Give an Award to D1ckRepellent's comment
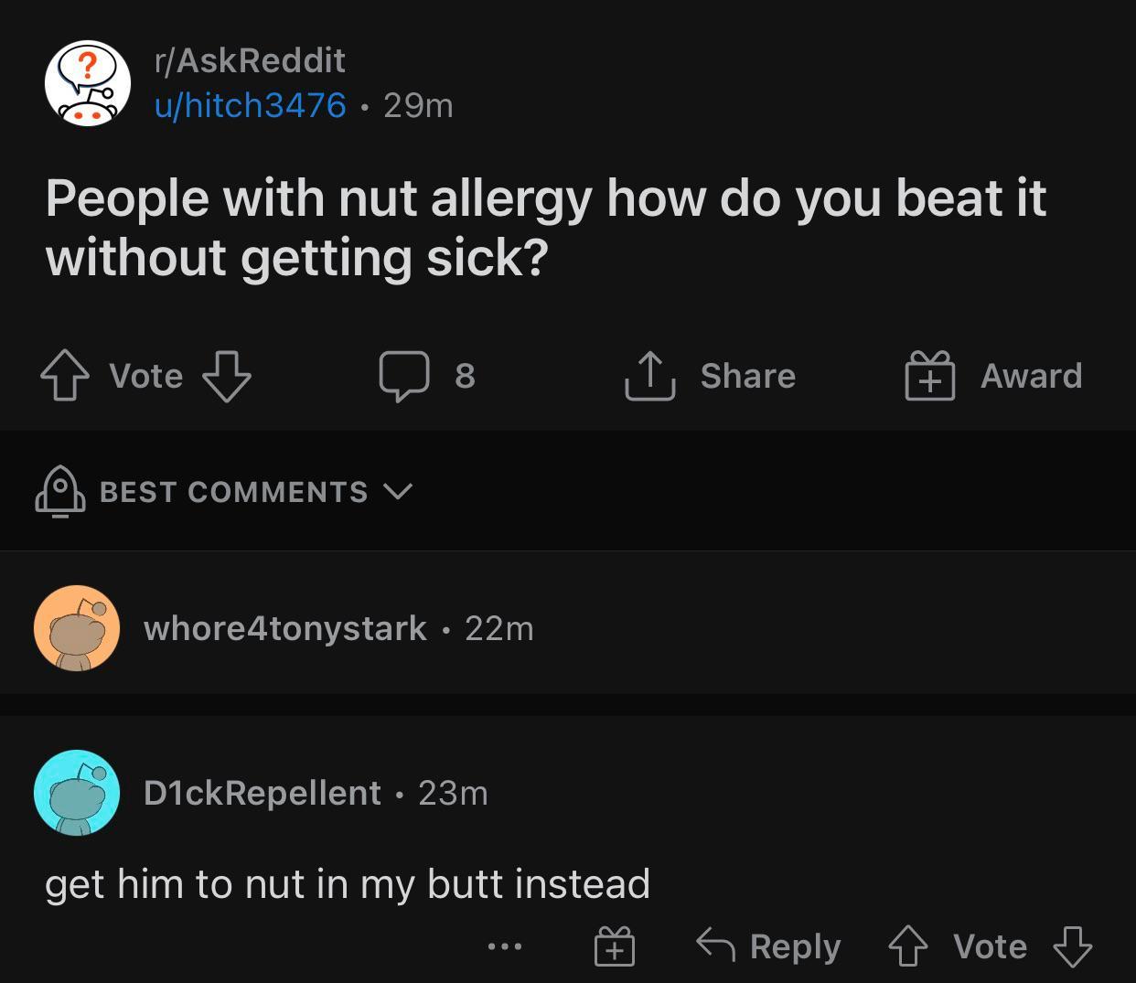The height and width of the screenshot is (983, 1136). [x=615, y=946]
